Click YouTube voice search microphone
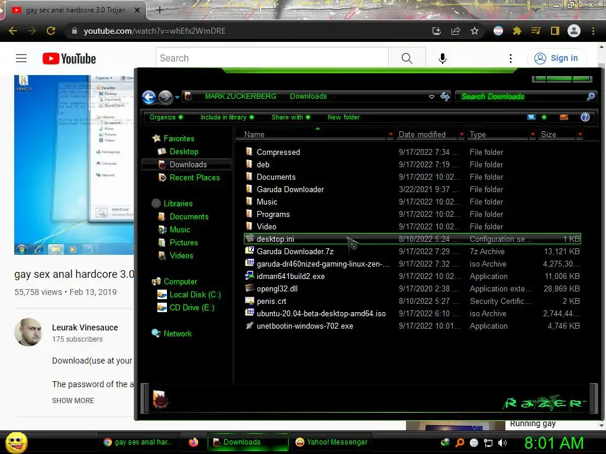This screenshot has height=454, width=606. (443, 59)
